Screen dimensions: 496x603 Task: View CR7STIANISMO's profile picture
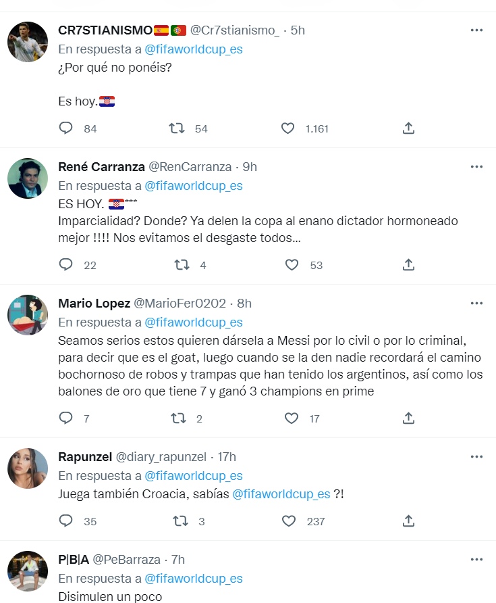(x=28, y=42)
